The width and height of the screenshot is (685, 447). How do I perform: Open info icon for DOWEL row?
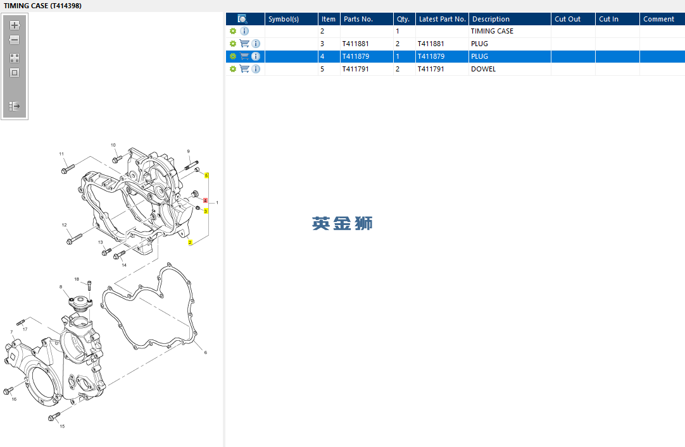pyautogui.click(x=256, y=69)
